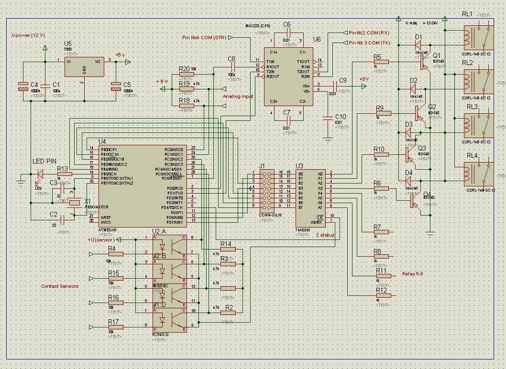The image size is (506, 369).
Task: Click the X1 resonator crystal
Action: pos(74,203)
